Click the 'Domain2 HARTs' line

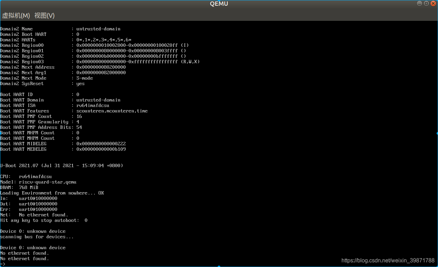point(66,40)
